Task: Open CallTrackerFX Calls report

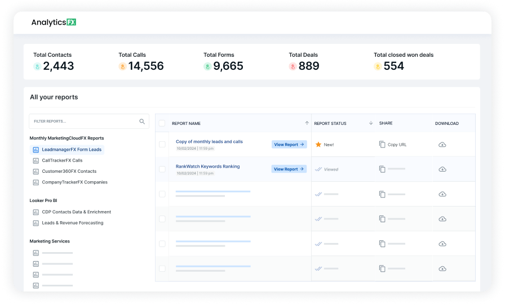Action: 62,160
